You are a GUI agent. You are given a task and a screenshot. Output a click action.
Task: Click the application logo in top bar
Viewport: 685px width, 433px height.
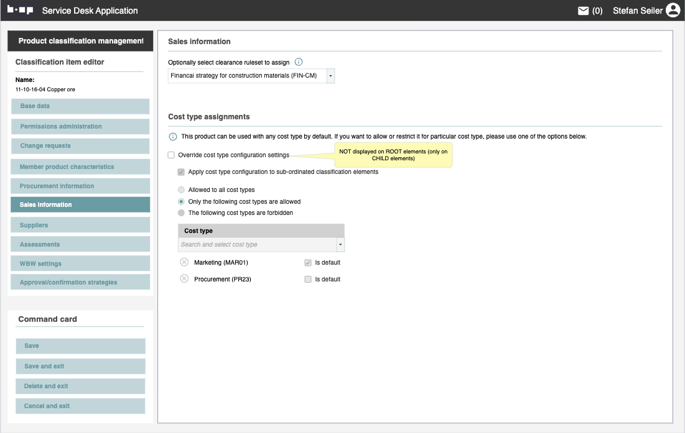pos(20,11)
